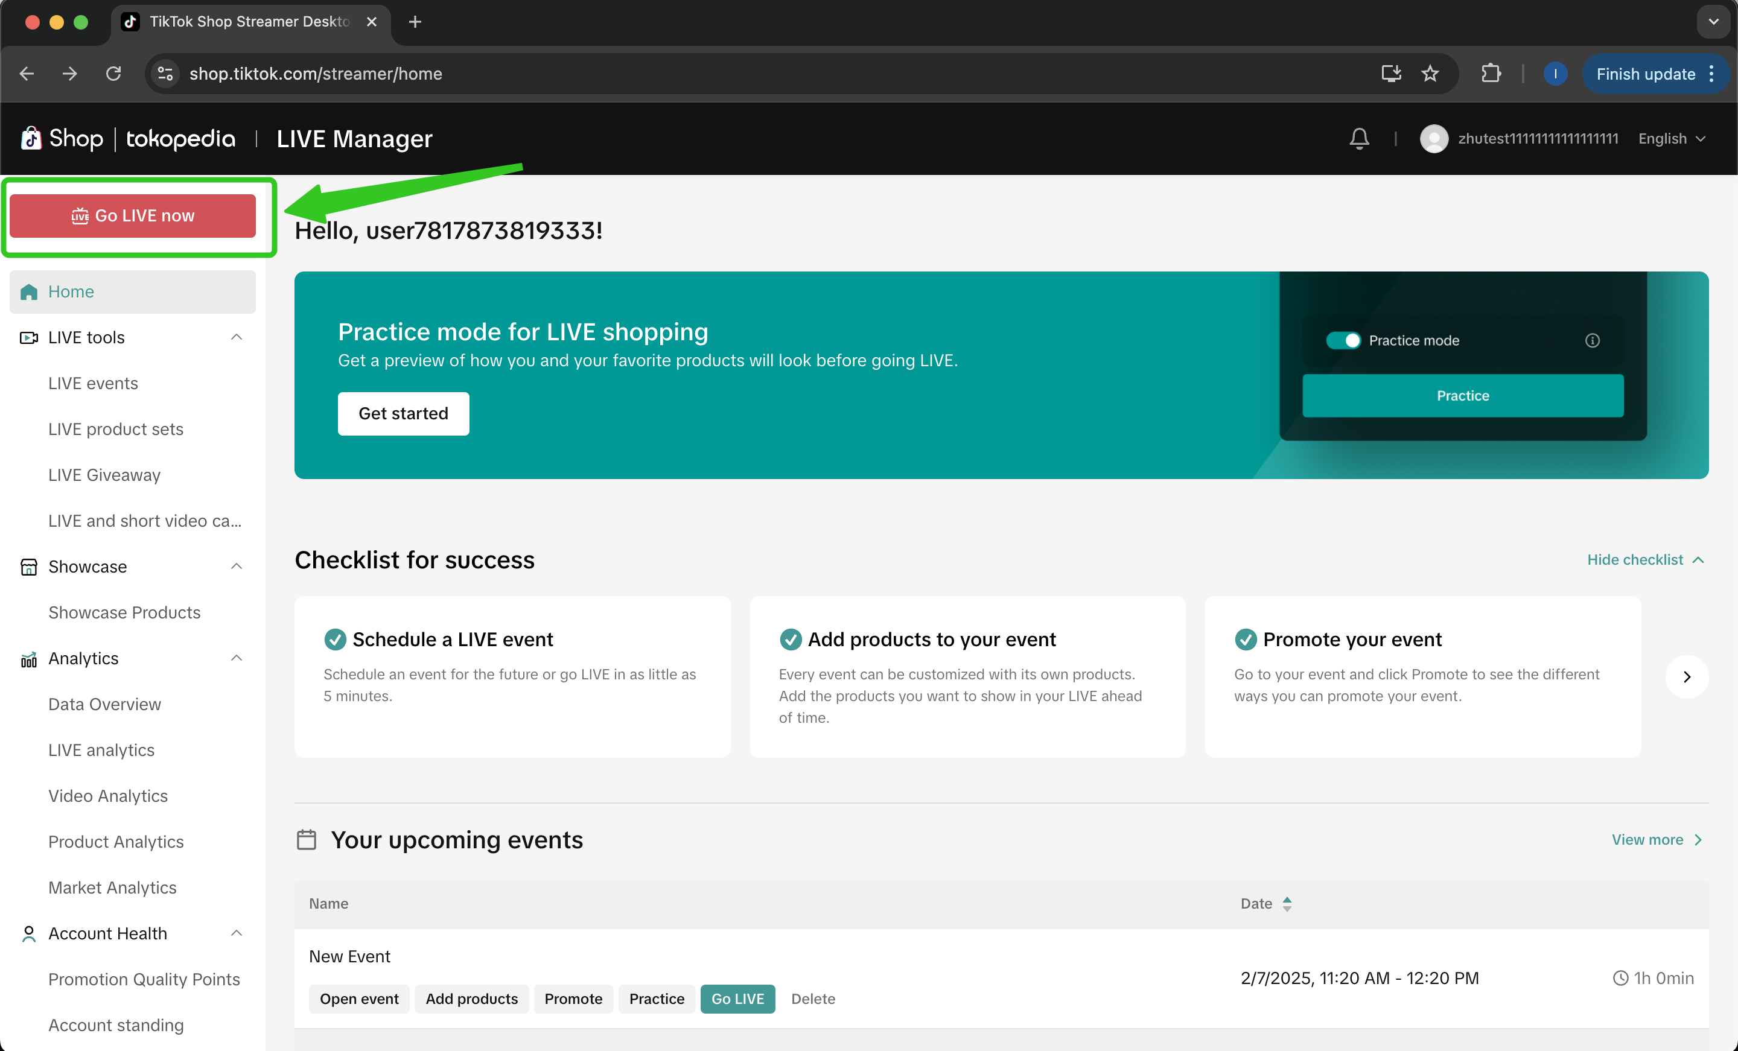Open the English language dropdown

tap(1671, 138)
